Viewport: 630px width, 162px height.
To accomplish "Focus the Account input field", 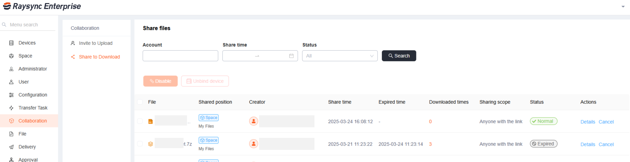I will (180, 56).
